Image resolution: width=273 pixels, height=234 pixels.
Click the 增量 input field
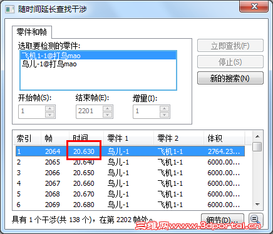pyautogui.click(x=147, y=111)
